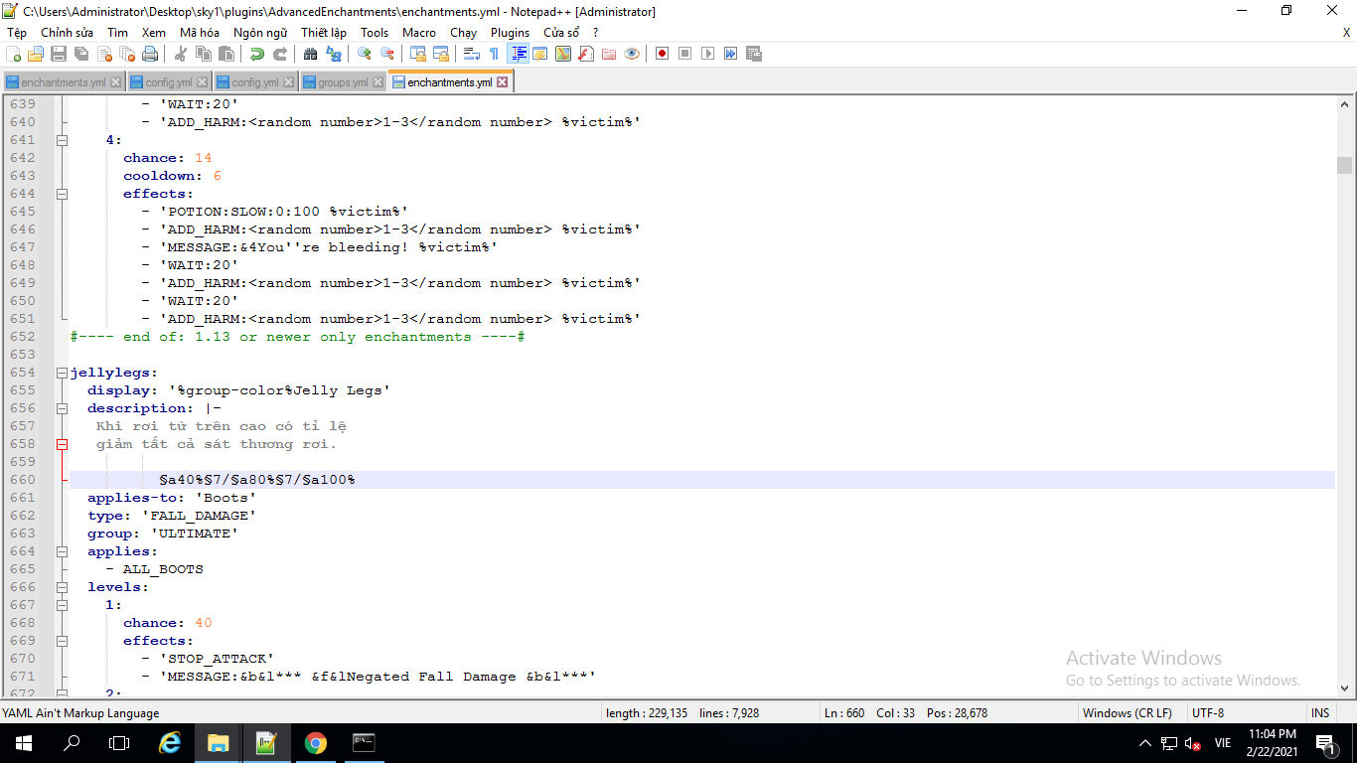
Task: Collapse fold marker at line 641
Action: (x=62, y=140)
